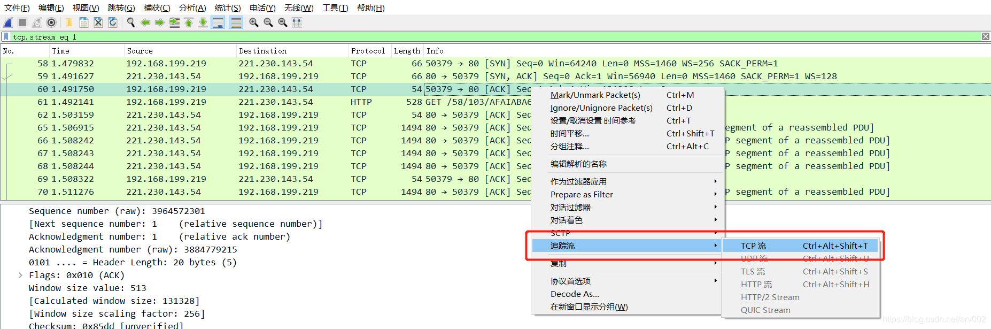
Task: Open the 视图(V) menu
Action: click(86, 7)
